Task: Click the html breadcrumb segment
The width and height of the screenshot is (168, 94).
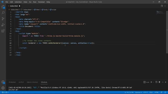Action: [x=37, y=10]
